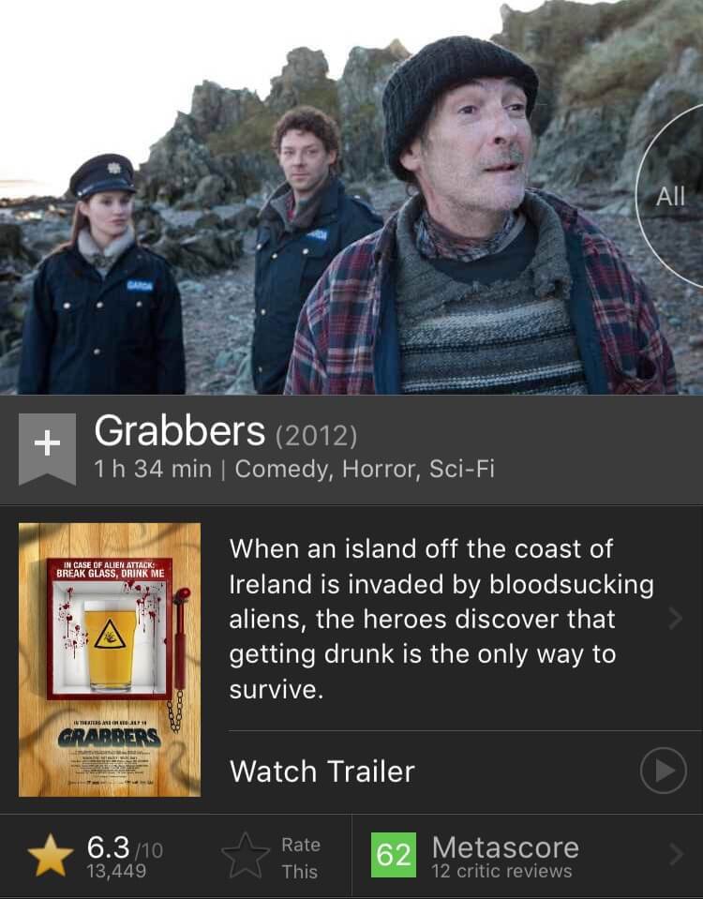703x899 pixels.
Task: Expand the plot summary chevron arrow
Action: coord(676,619)
